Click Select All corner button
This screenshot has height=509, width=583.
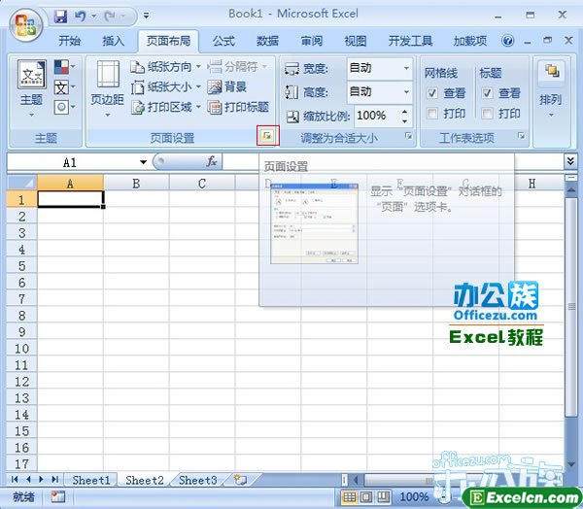click(22, 183)
